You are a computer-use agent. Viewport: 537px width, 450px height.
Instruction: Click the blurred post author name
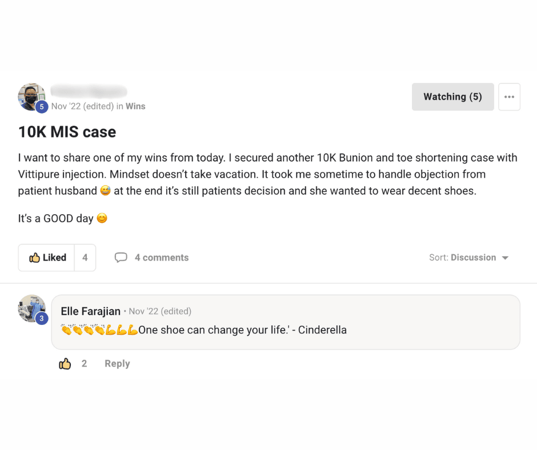pyautogui.click(x=89, y=91)
